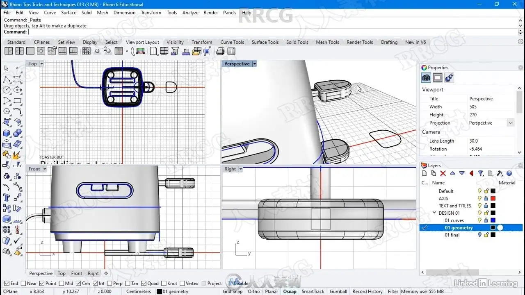Open the Projection dropdown in Properties
Viewport: 525px width, 295px height.
tap(511, 123)
